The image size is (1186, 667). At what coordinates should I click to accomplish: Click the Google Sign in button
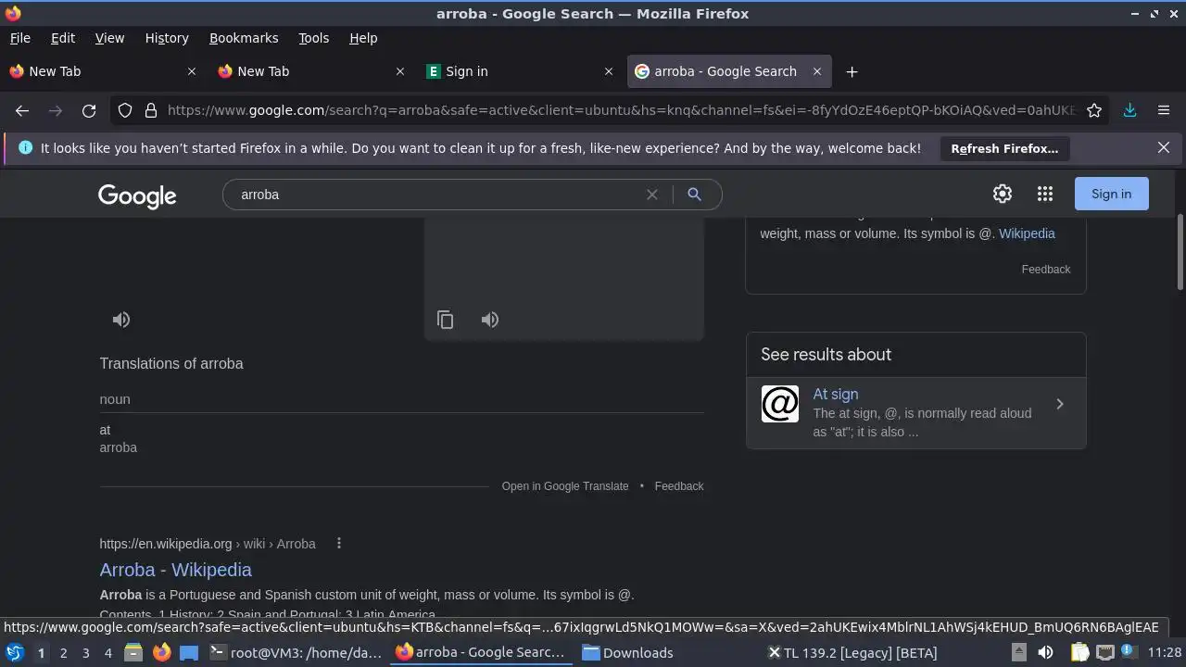pyautogui.click(x=1111, y=194)
